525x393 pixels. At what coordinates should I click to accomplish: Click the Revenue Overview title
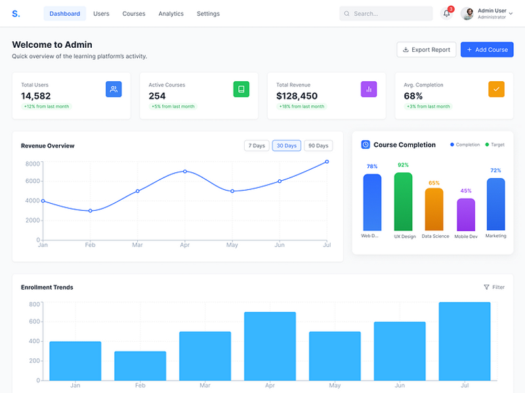tap(47, 145)
